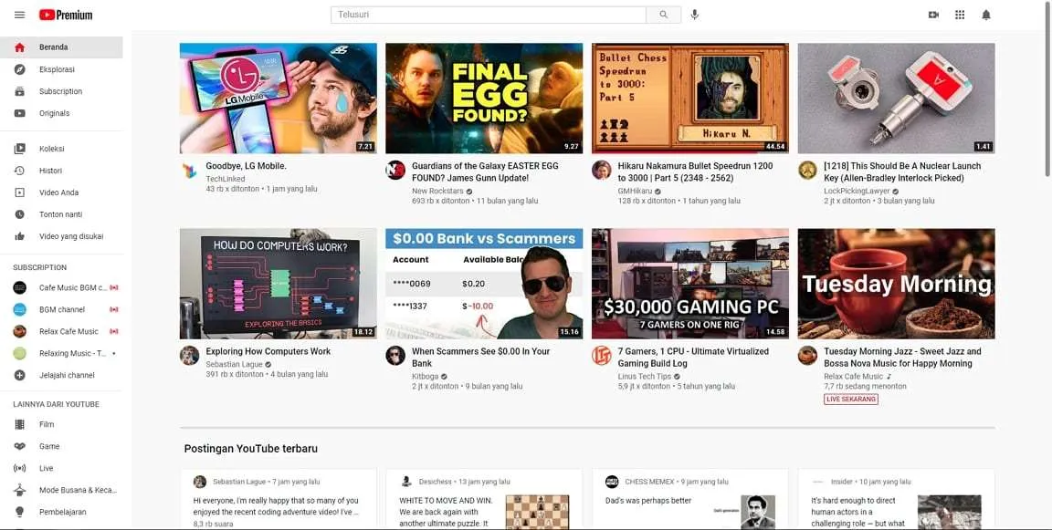The width and height of the screenshot is (1052, 530).
Task: Click the Pembelajaran lightbulb icon
Action: coord(19,512)
